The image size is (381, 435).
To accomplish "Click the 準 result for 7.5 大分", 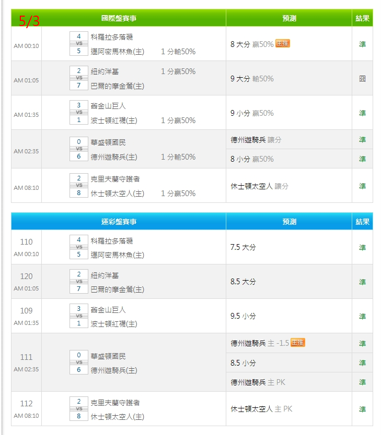I will tap(362, 247).
